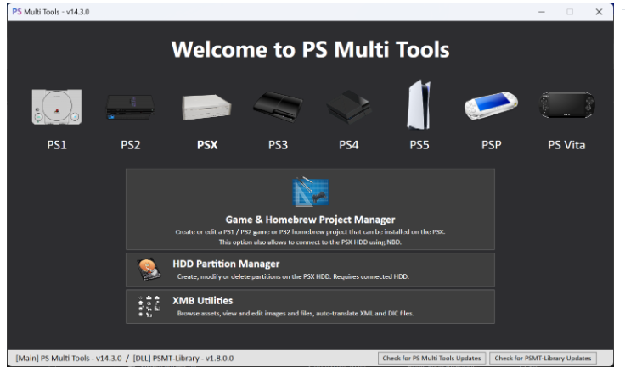Viewport: 625px width, 373px height.
Task: Select the PS1 console icon
Action: (56, 108)
